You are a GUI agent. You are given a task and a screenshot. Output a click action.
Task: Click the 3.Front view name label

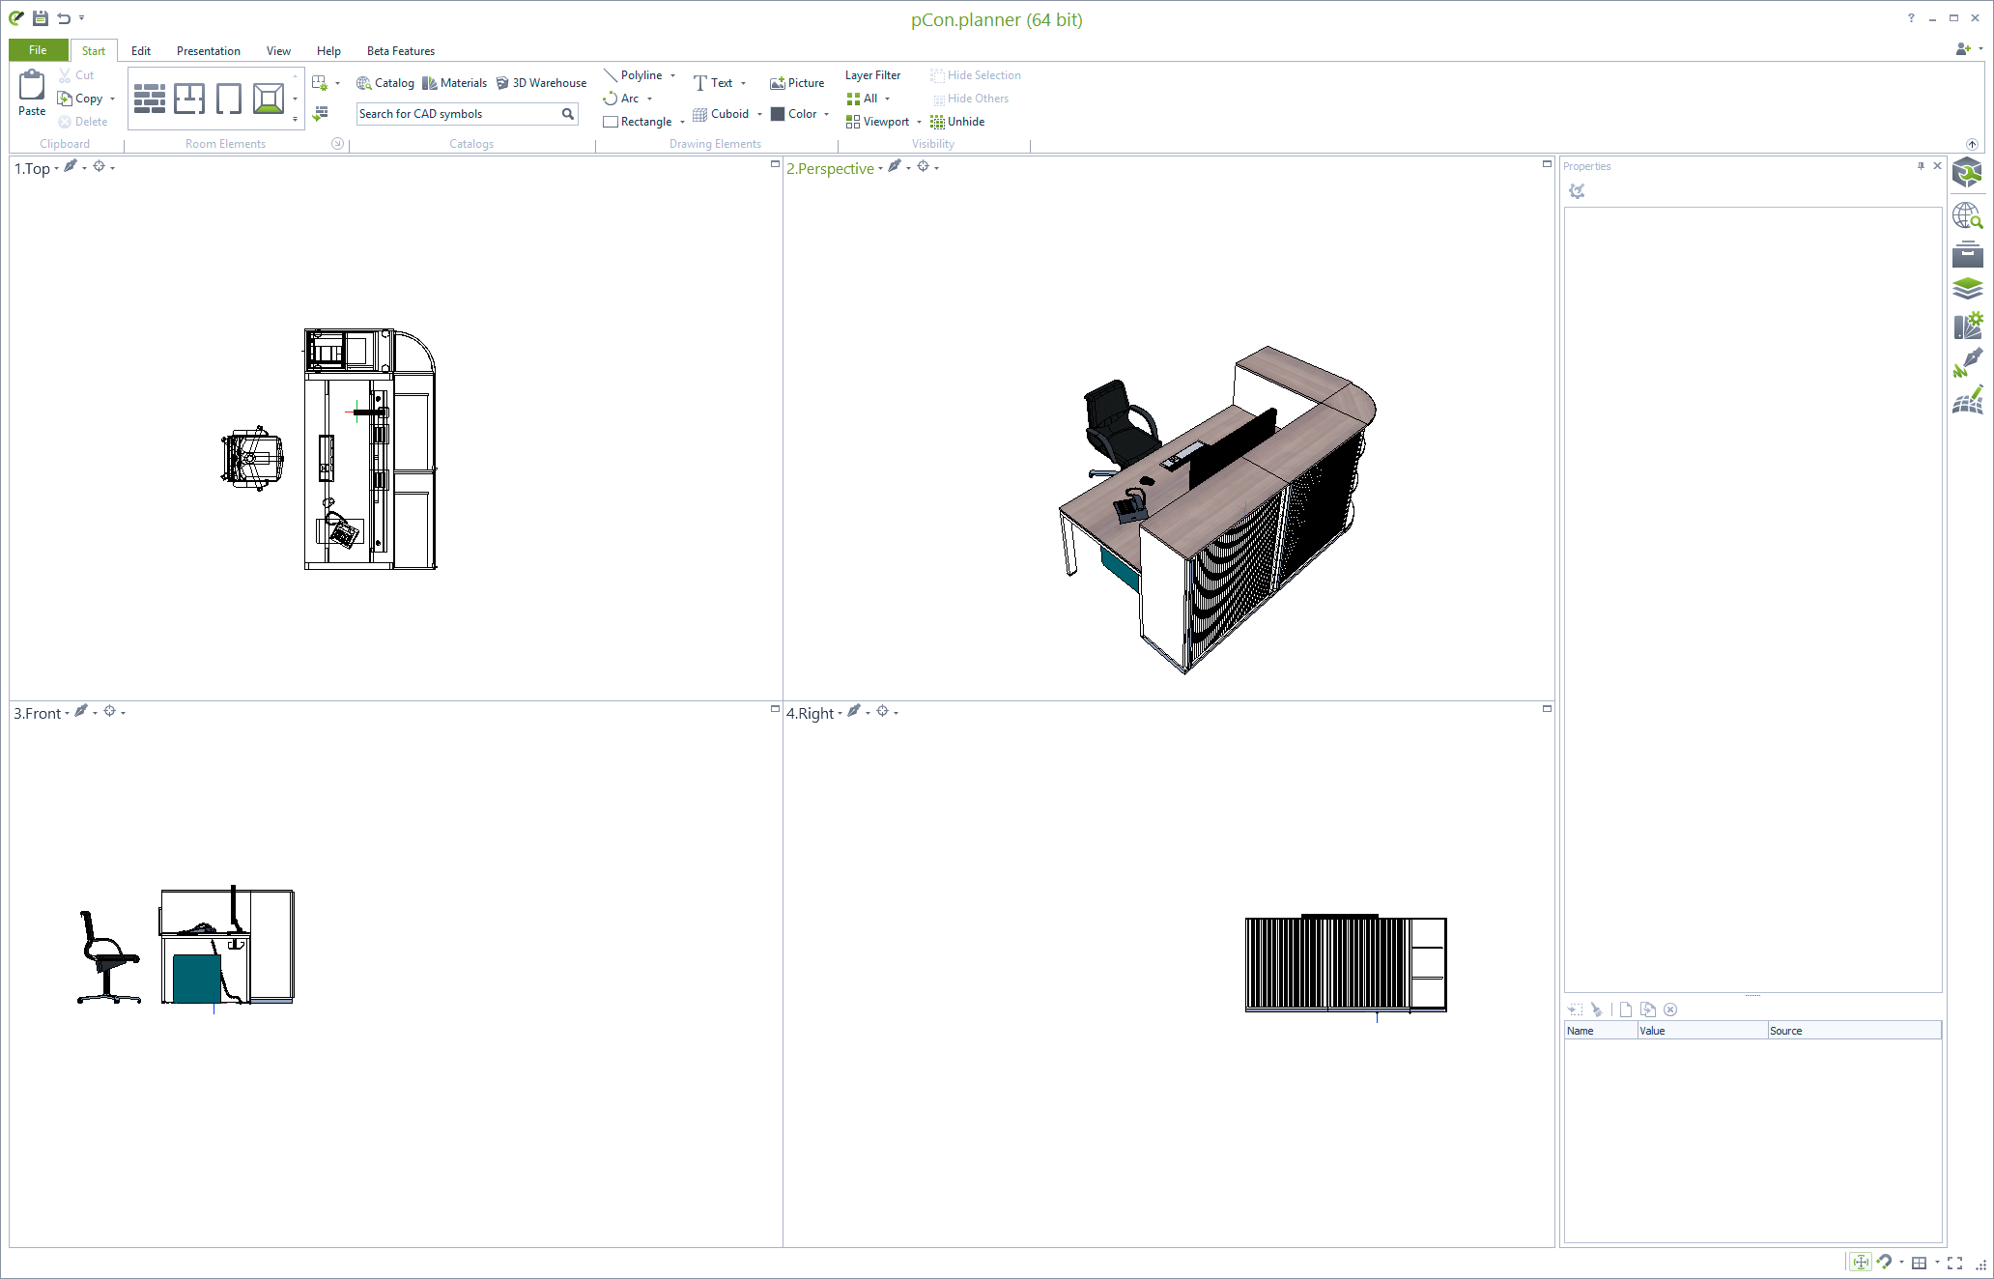point(38,713)
